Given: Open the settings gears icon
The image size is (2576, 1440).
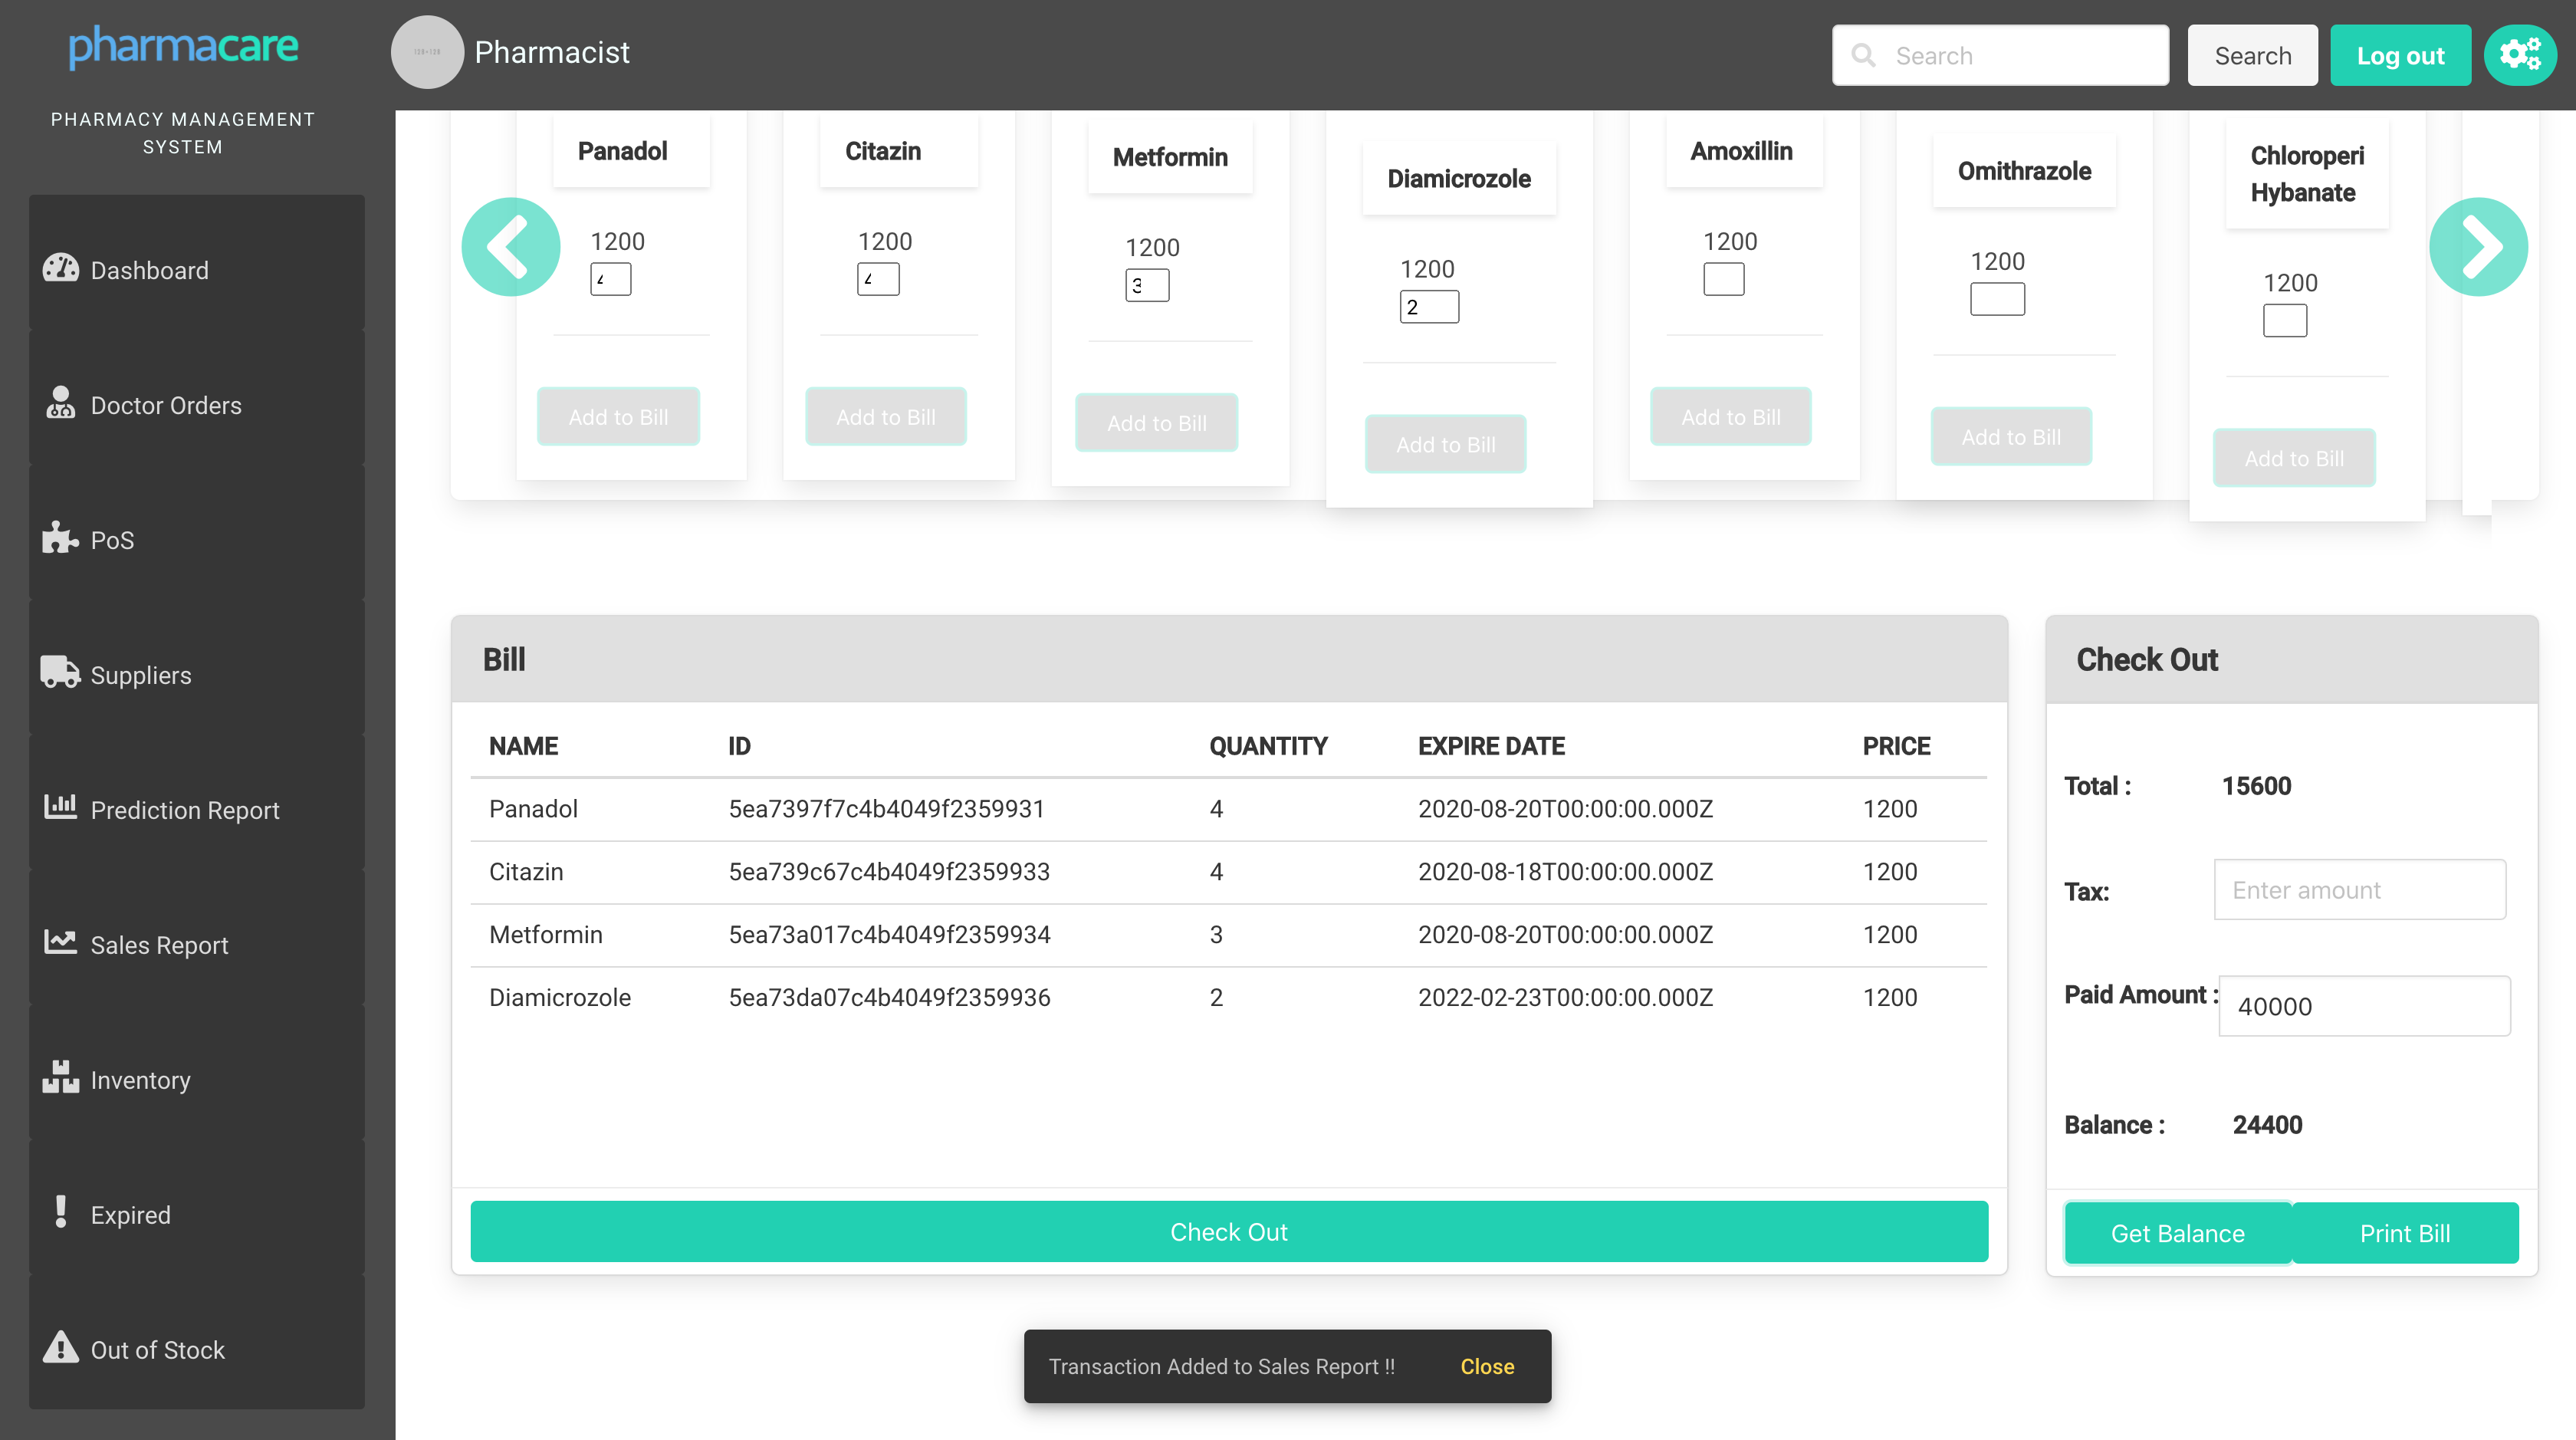Looking at the screenshot, I should click(2519, 55).
